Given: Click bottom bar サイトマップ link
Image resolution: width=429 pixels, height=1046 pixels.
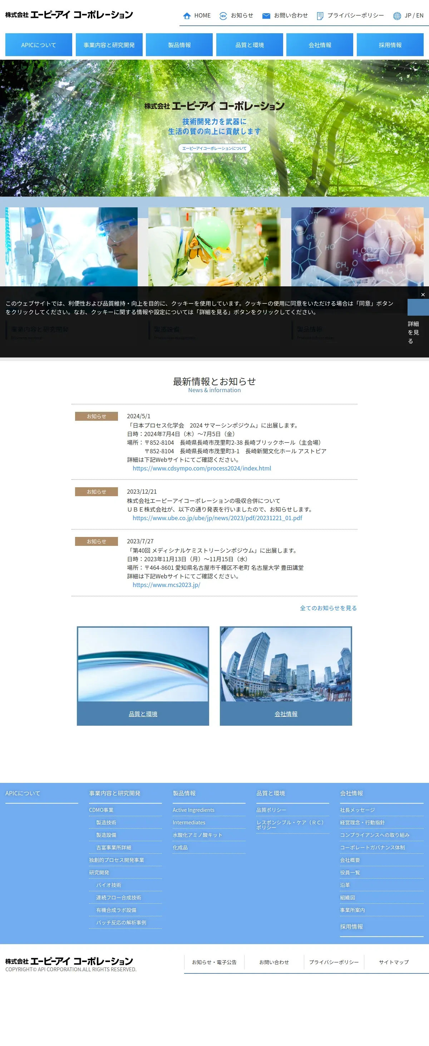Looking at the screenshot, I should (x=394, y=962).
